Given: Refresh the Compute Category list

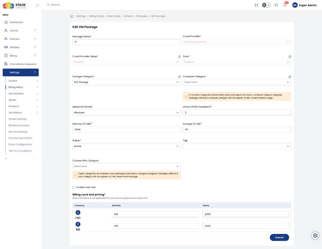Looking at the screenshot, I should 290,77.
